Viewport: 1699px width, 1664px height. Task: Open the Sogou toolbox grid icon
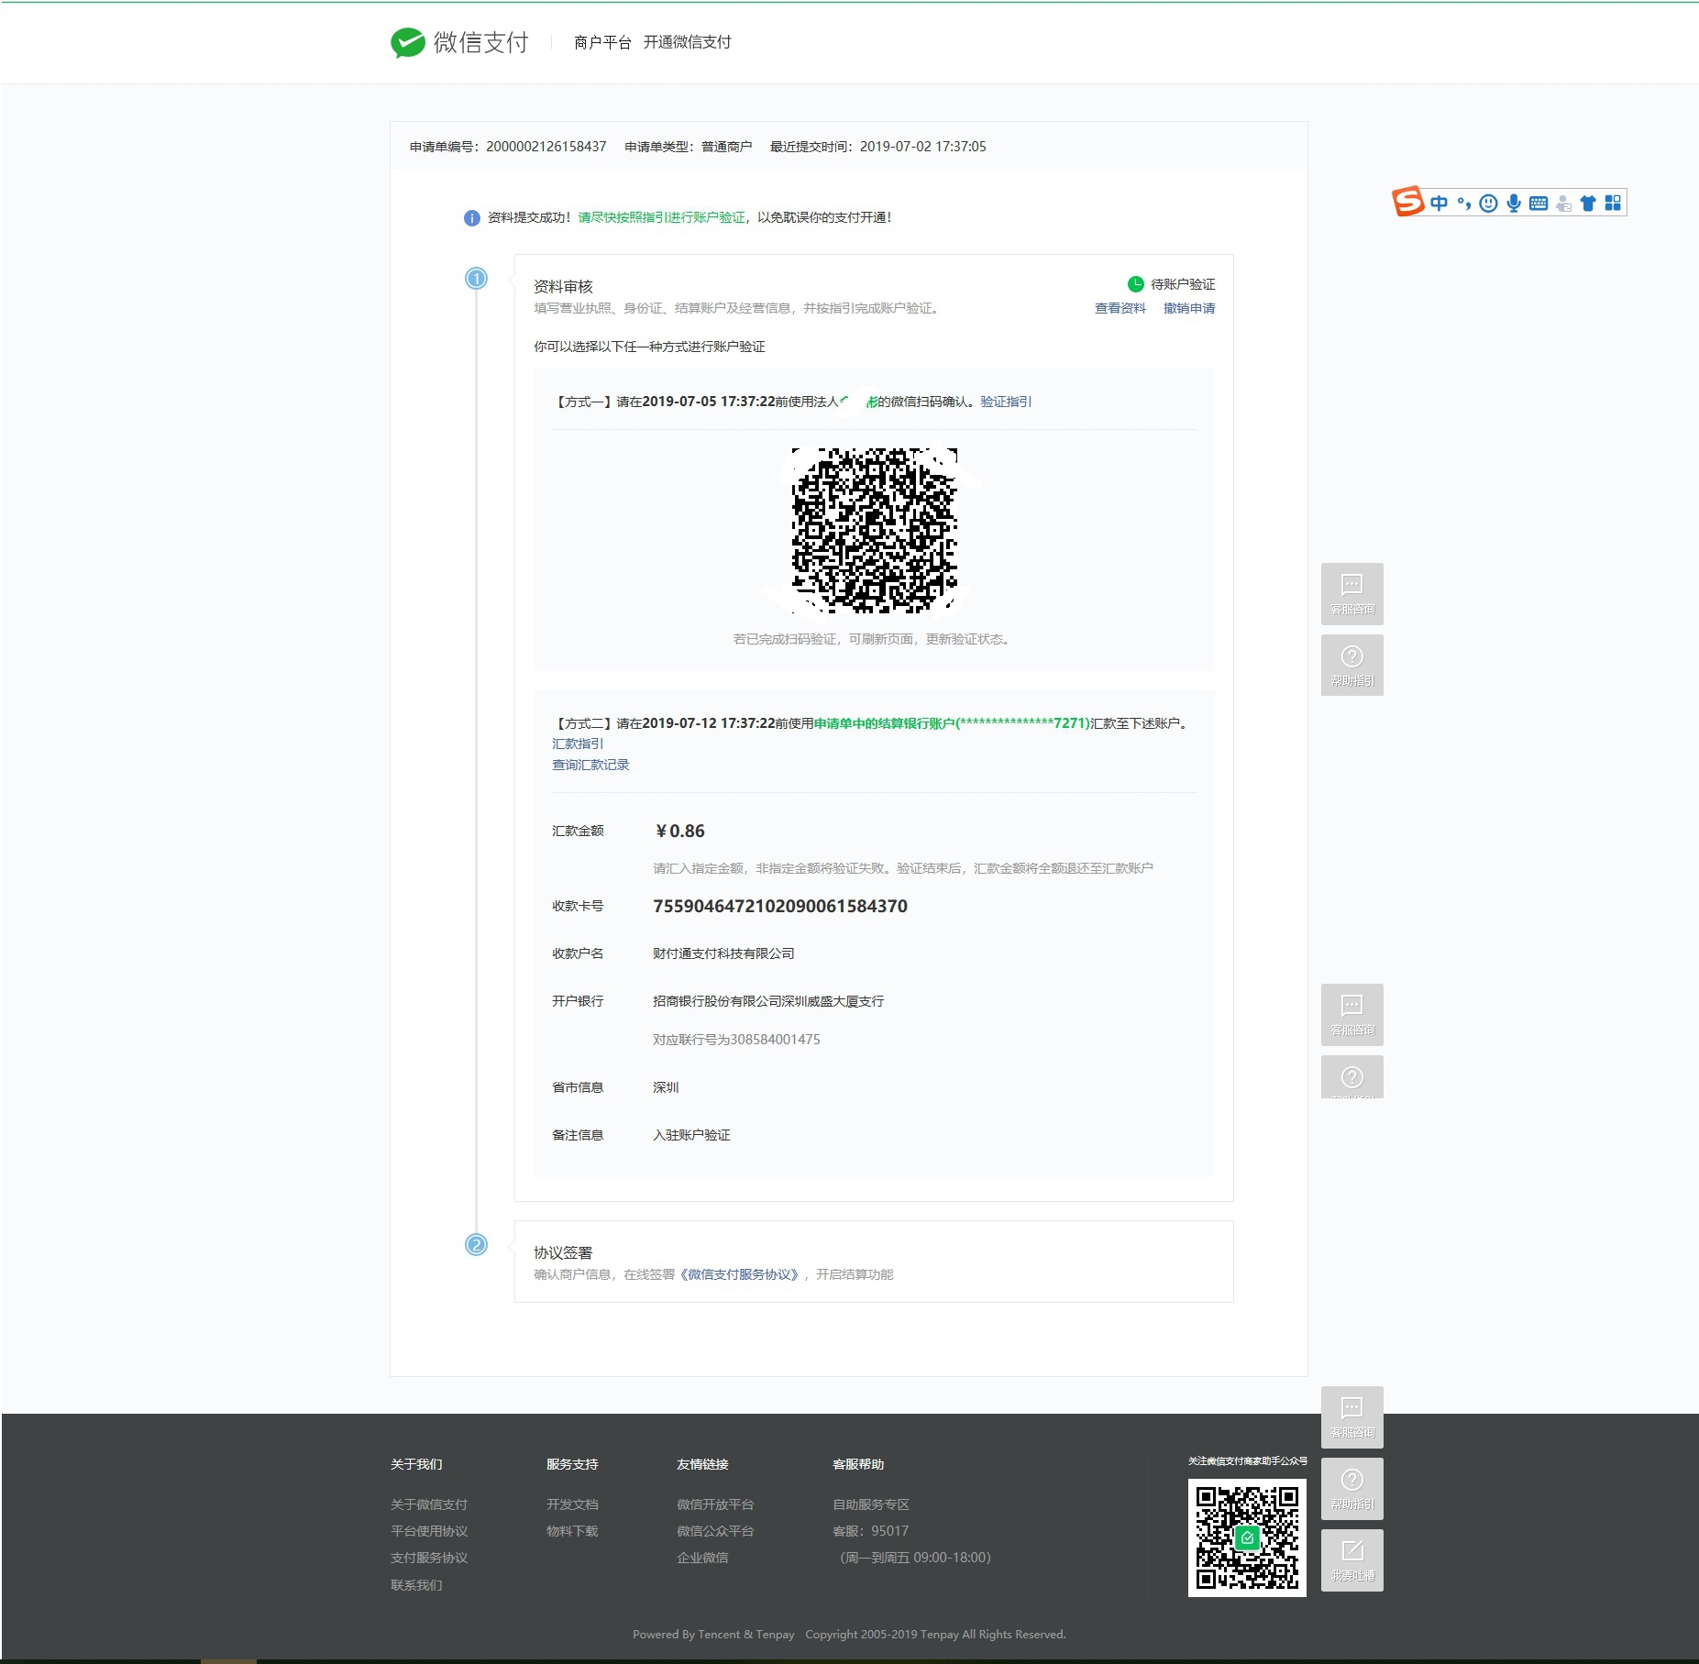1613,204
